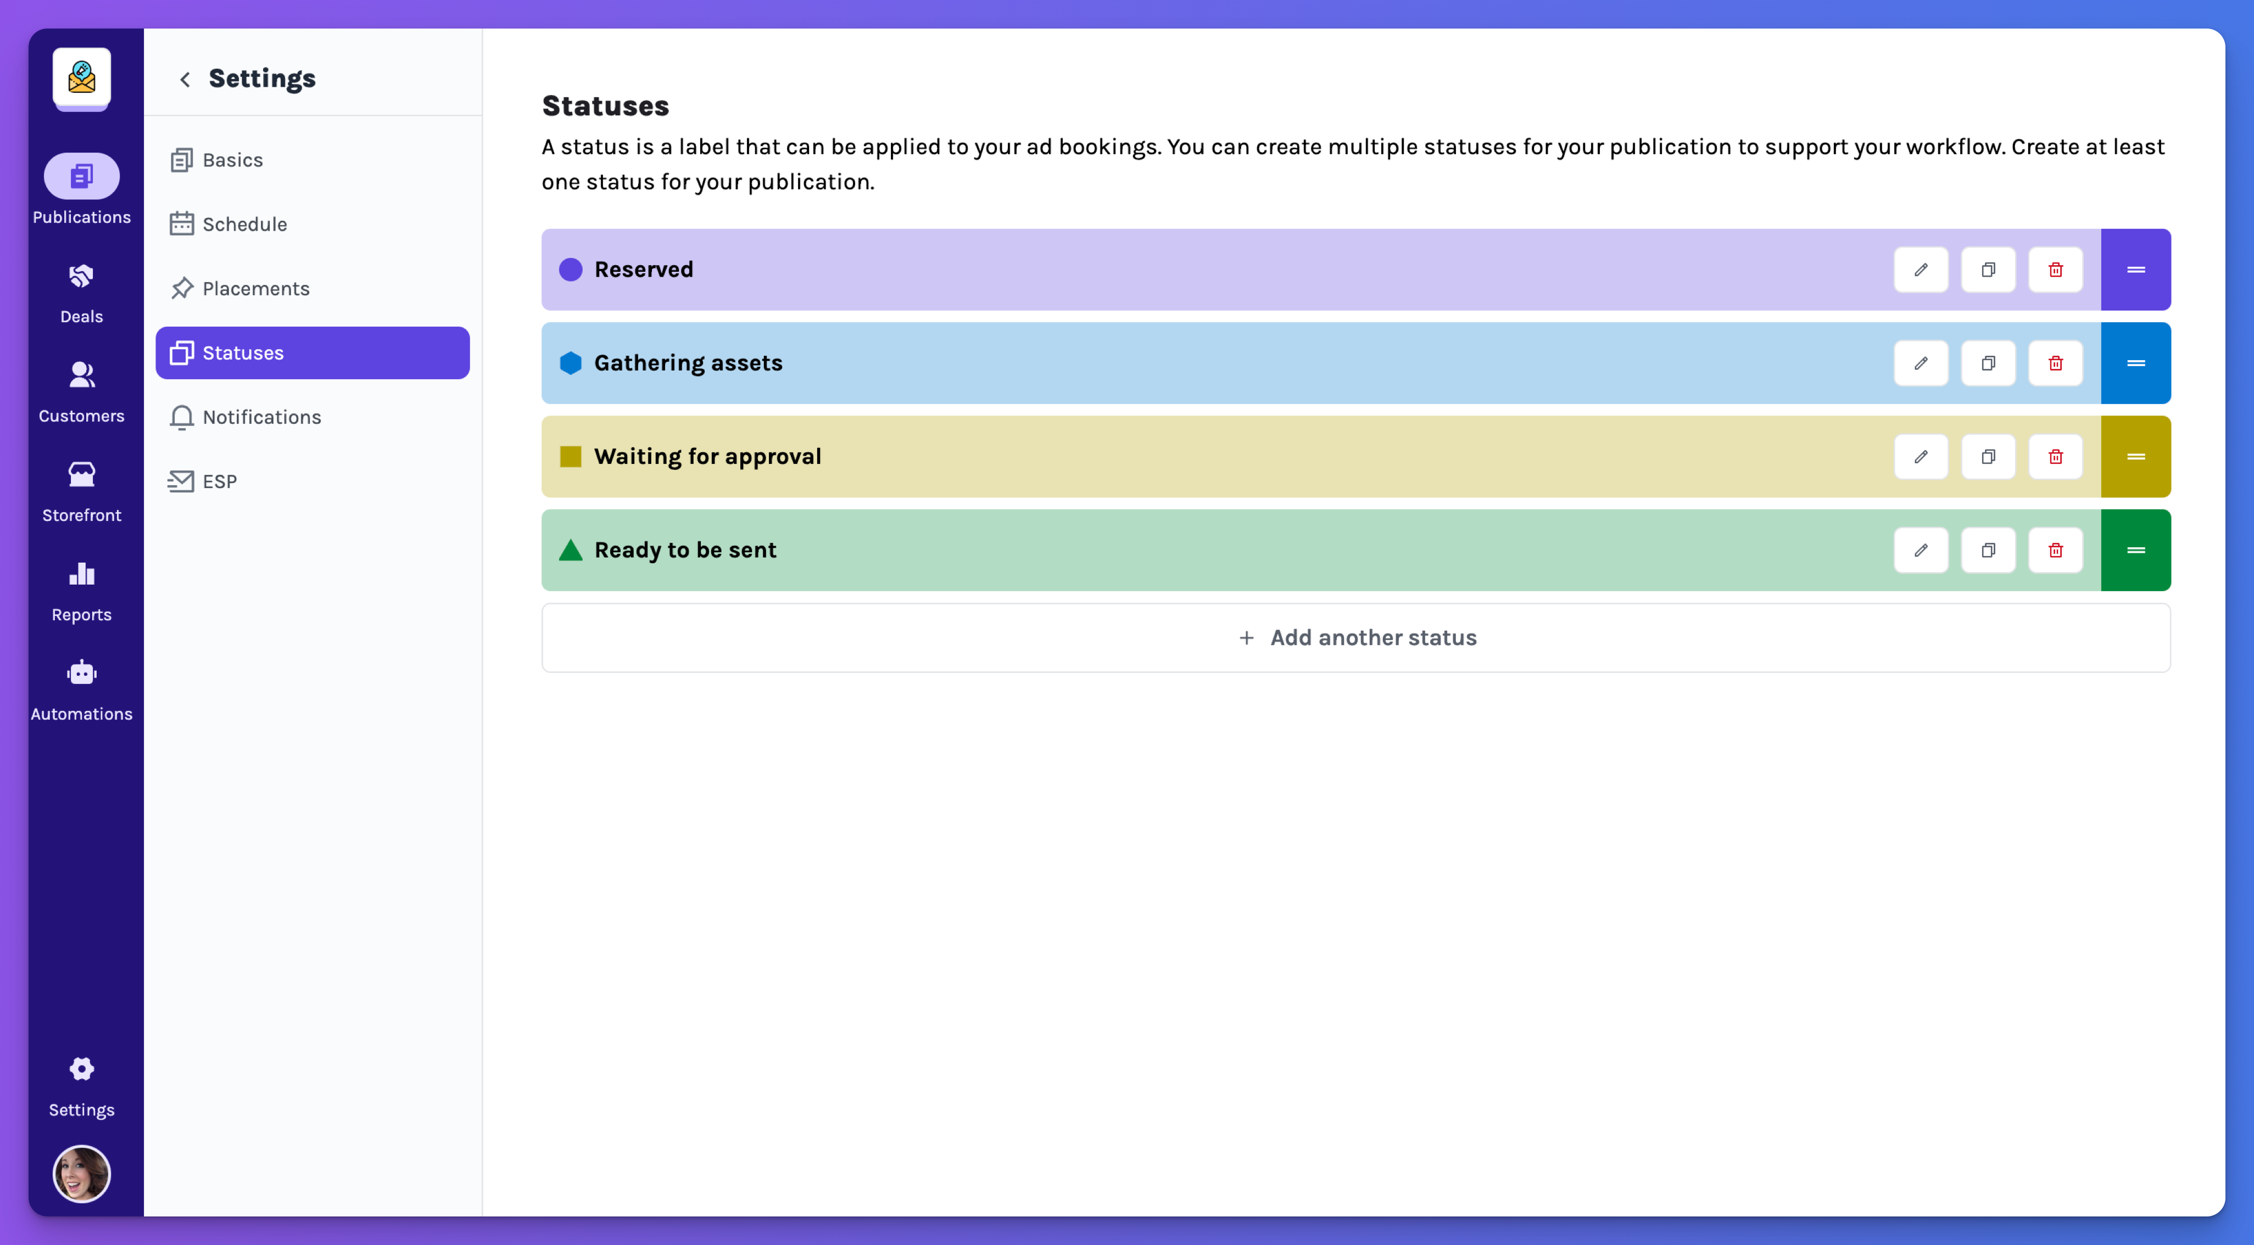
Task: Grab the Gathering assets reorder handle
Action: click(x=2136, y=363)
